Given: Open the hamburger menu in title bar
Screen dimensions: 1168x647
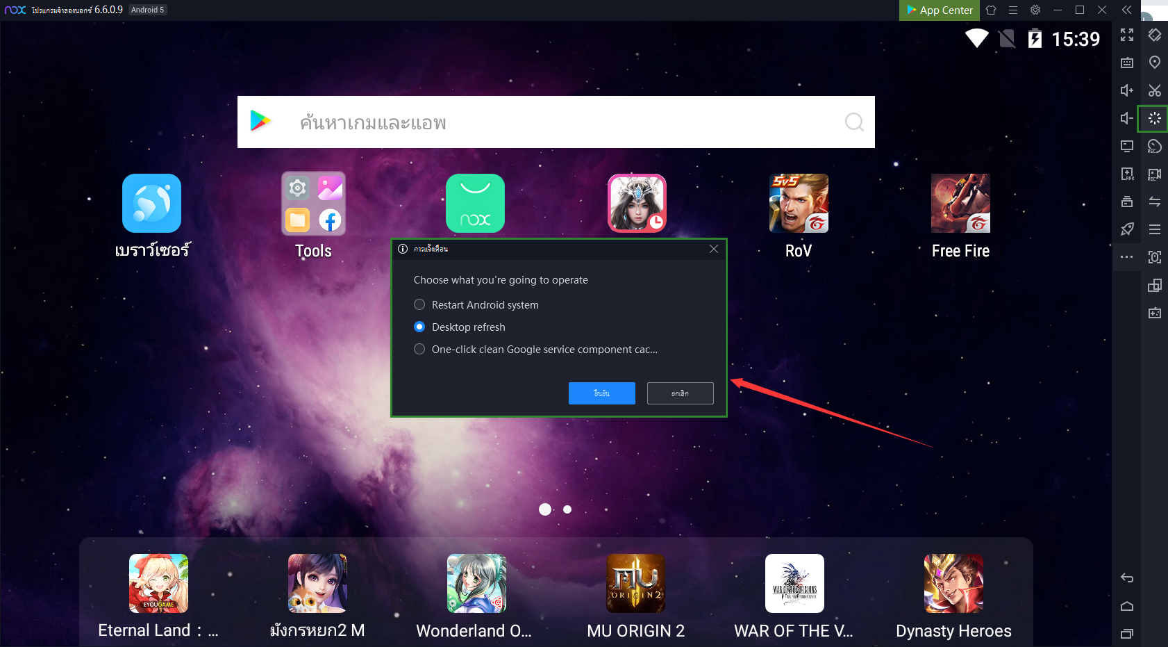Looking at the screenshot, I should coord(1013,10).
